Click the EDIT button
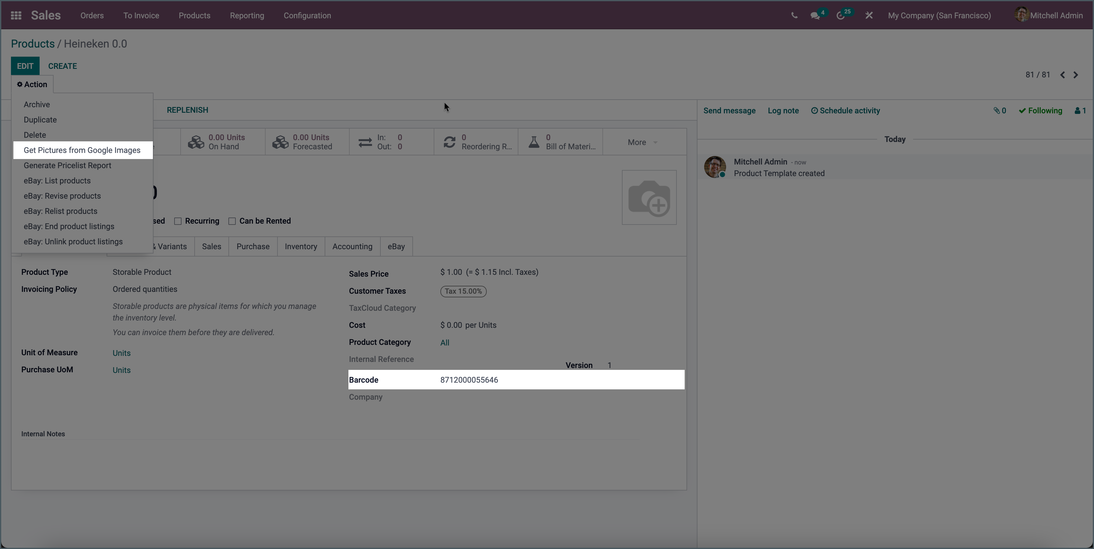This screenshot has height=549, width=1094. pyautogui.click(x=25, y=66)
